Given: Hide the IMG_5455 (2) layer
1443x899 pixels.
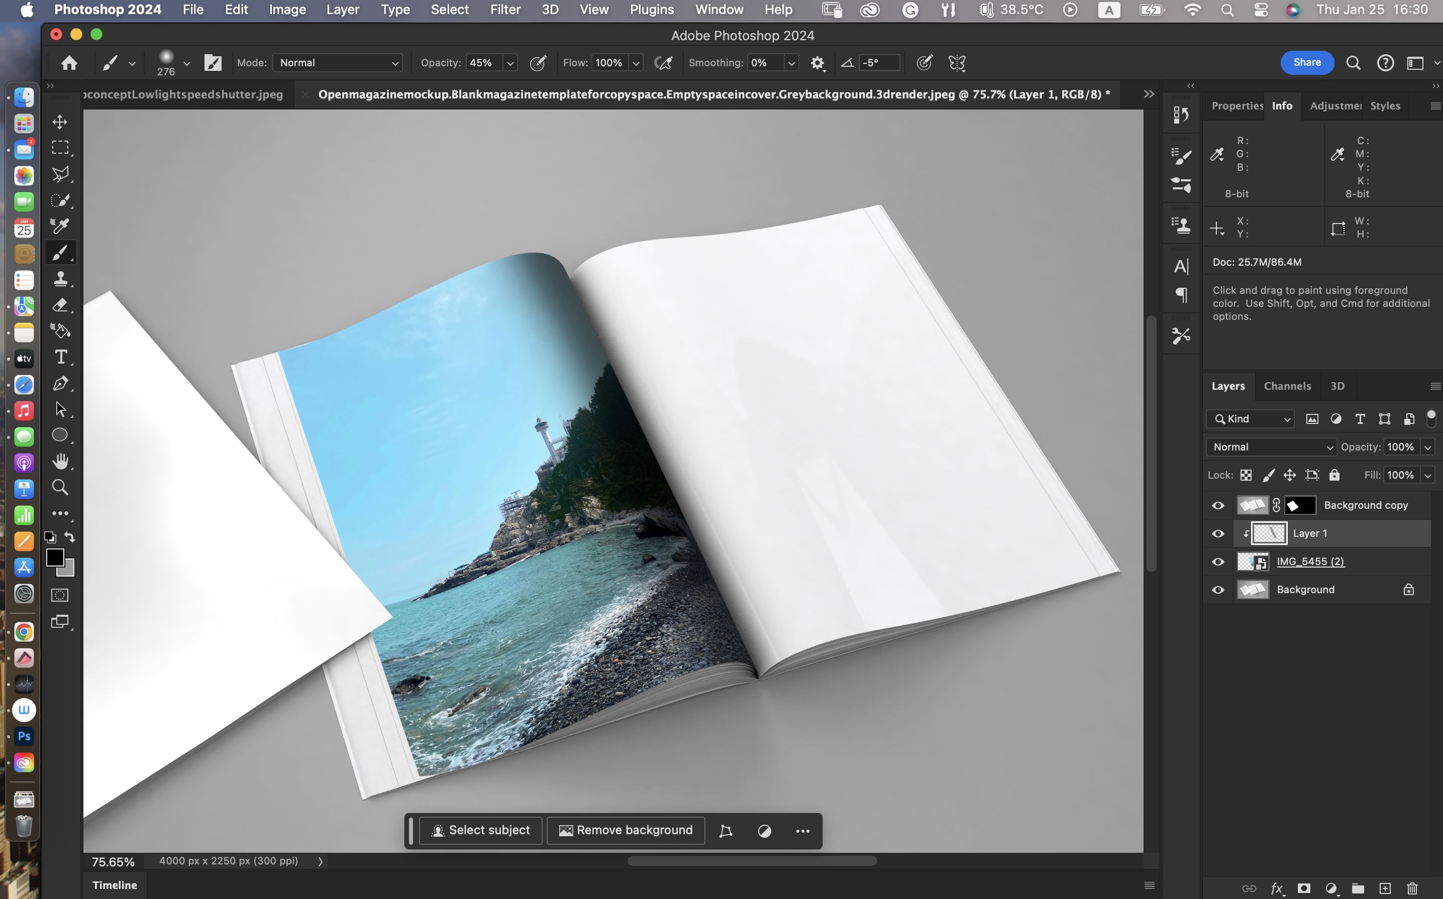Looking at the screenshot, I should tap(1217, 562).
